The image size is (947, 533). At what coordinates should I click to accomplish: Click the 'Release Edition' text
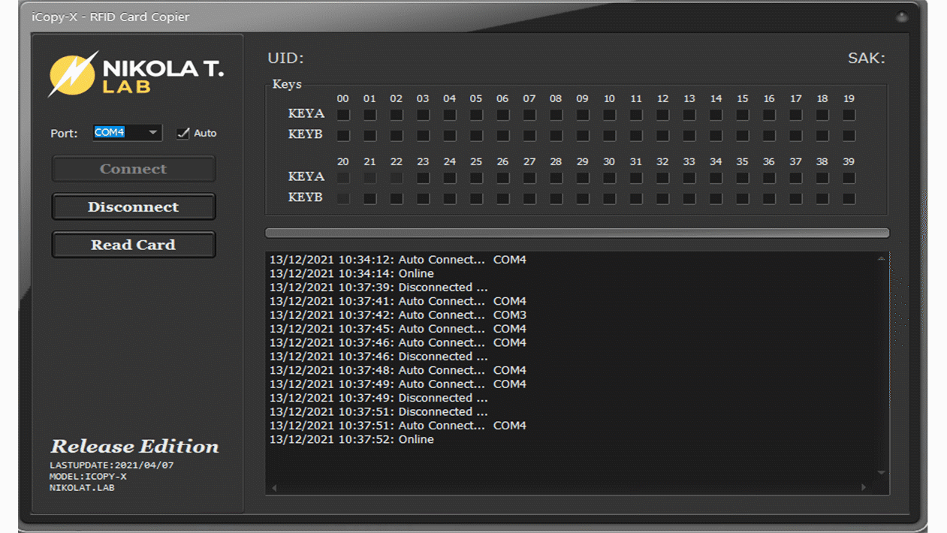click(134, 447)
